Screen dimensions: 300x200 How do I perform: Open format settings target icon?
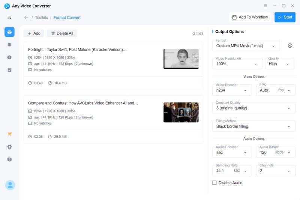290,45
